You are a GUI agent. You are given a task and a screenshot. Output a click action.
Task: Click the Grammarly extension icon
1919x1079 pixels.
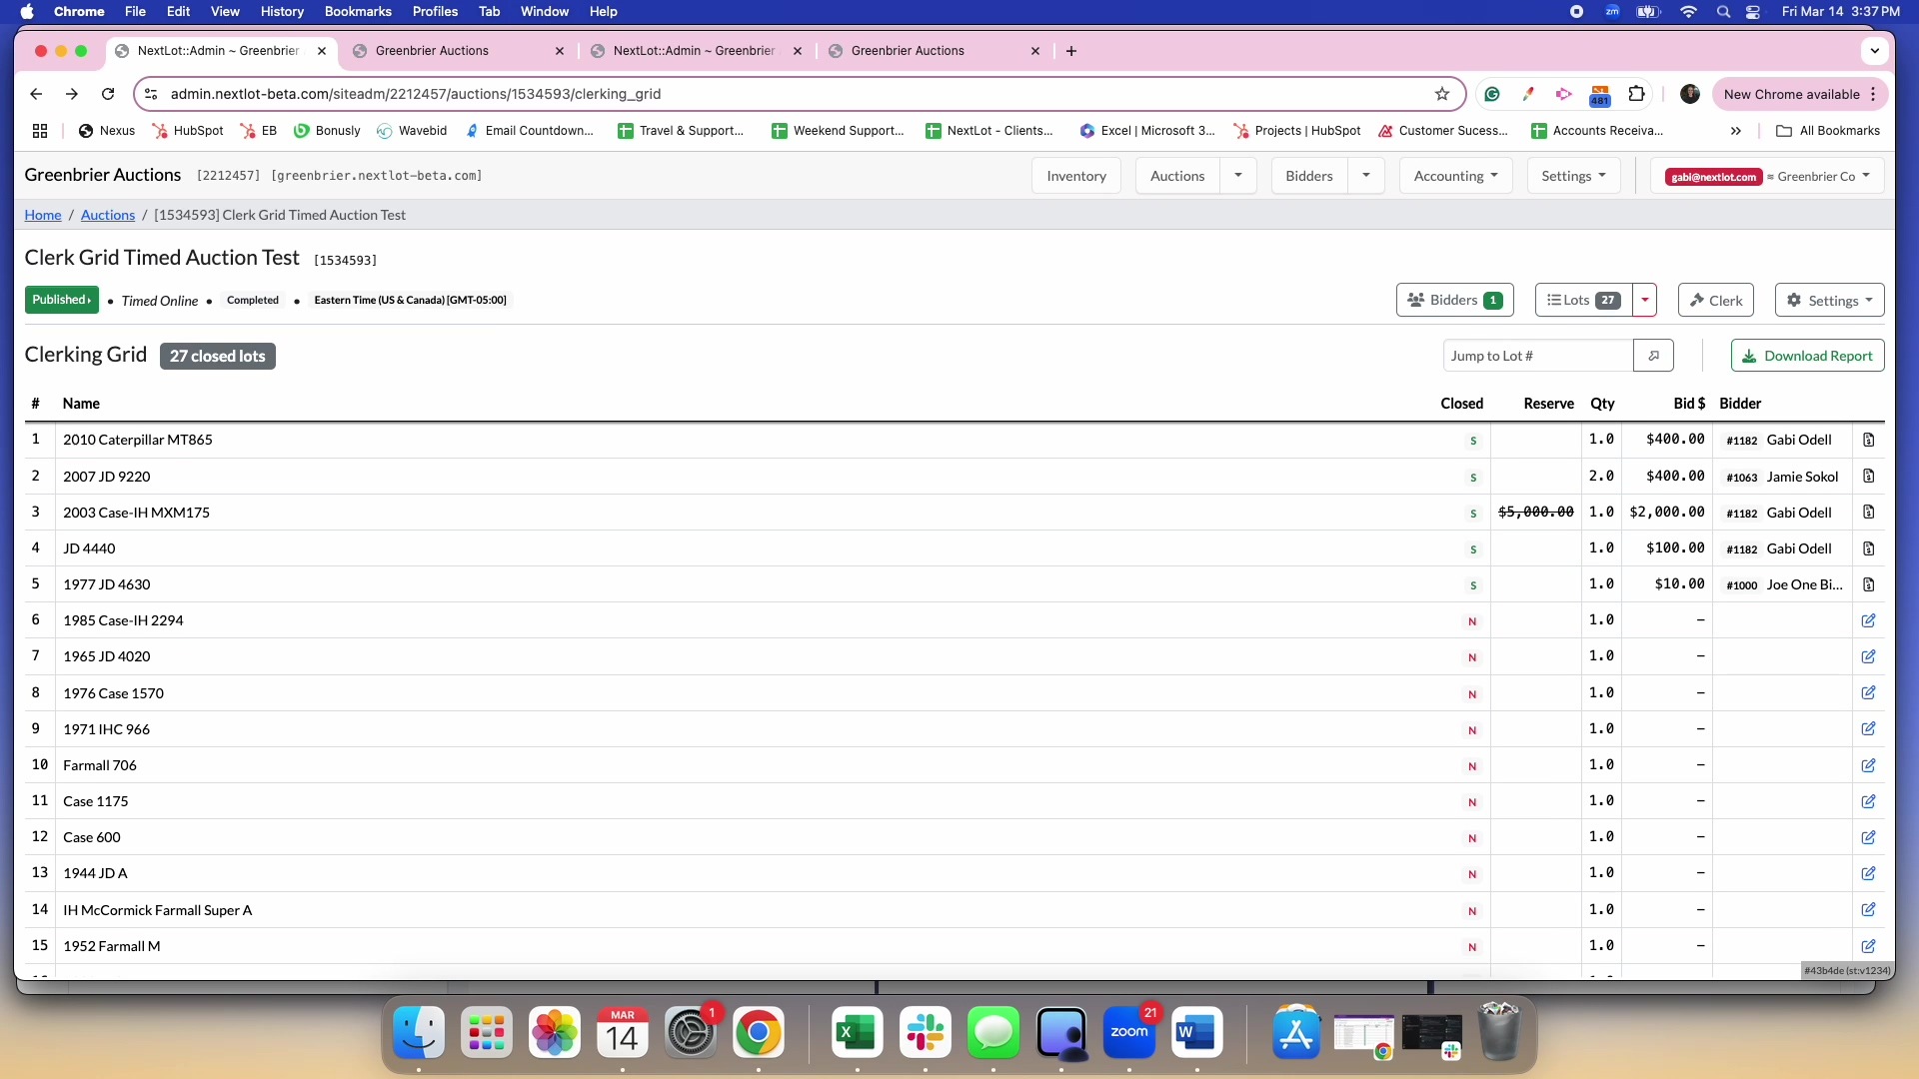pos(1492,94)
